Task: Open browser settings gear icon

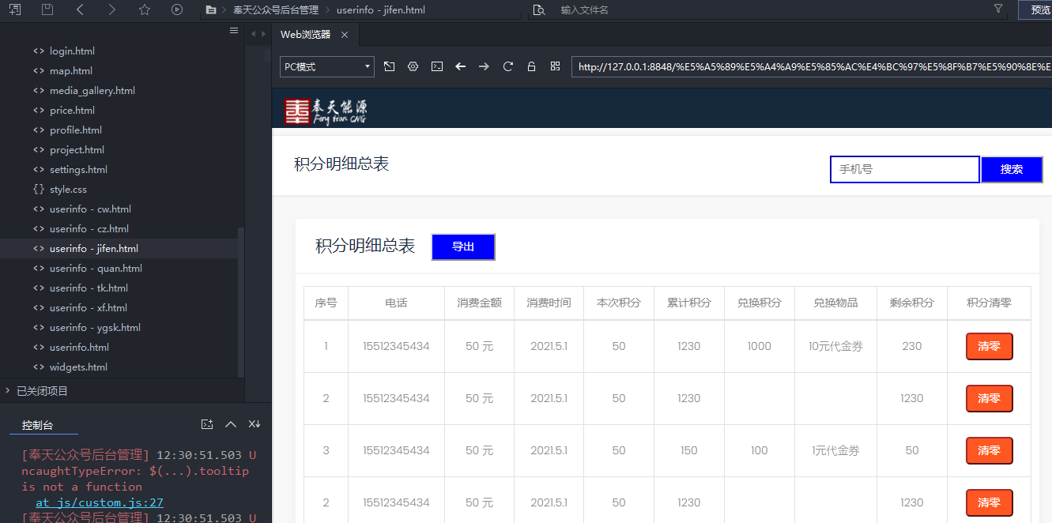Action: coord(413,66)
